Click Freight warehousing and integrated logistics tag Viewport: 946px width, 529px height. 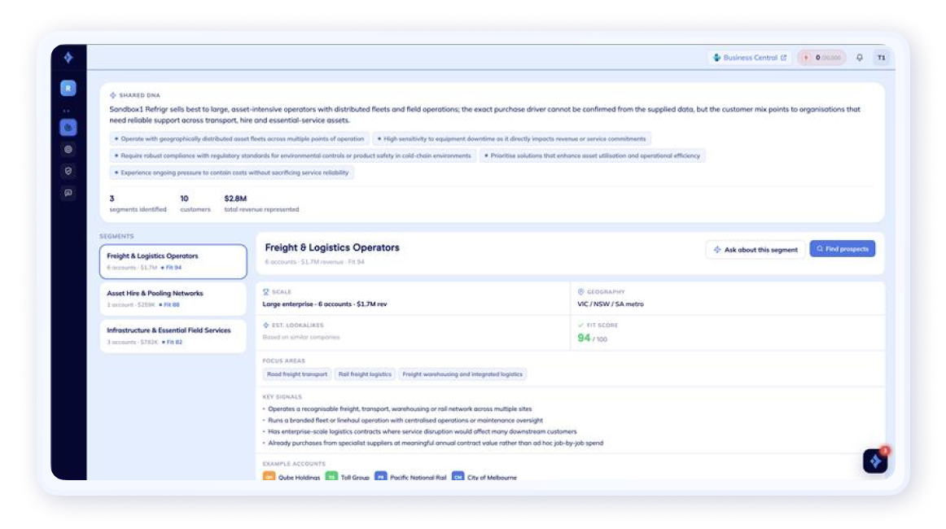tap(462, 374)
